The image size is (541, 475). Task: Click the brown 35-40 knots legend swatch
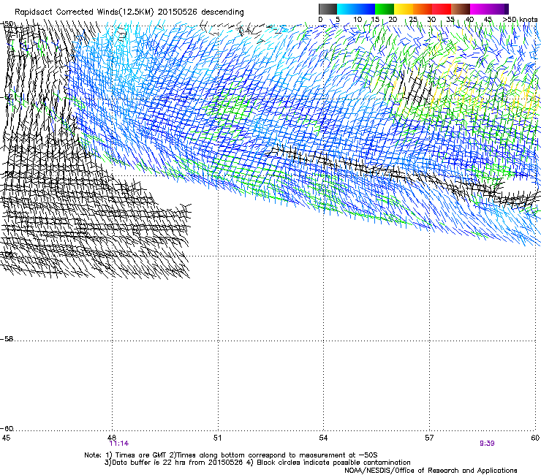coord(461,9)
